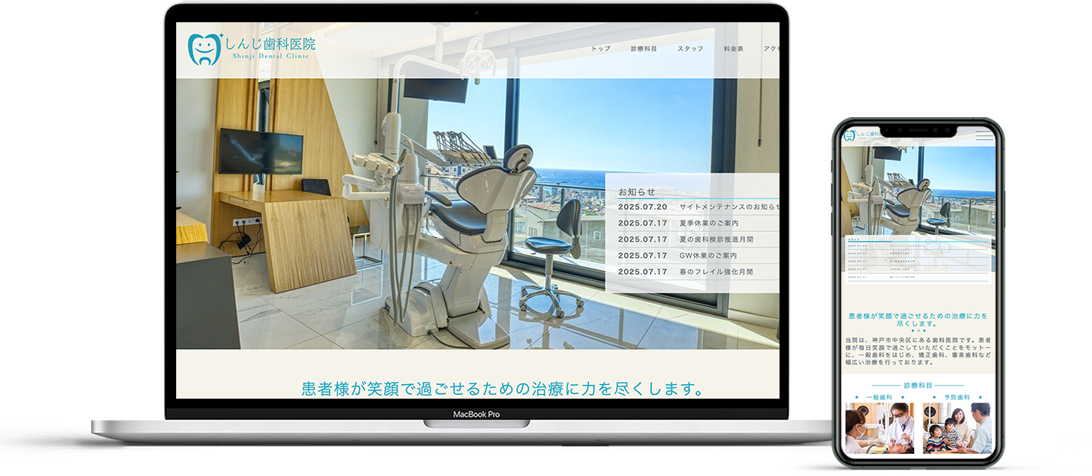Click the laptop headline 患者様が笑顔で過ごせる
The height and width of the screenshot is (476, 1092).
[x=503, y=389]
